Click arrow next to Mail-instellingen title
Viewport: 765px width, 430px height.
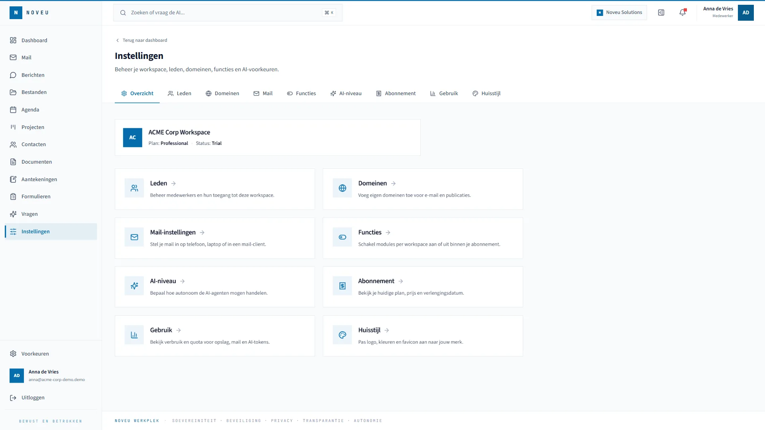pyautogui.click(x=202, y=233)
